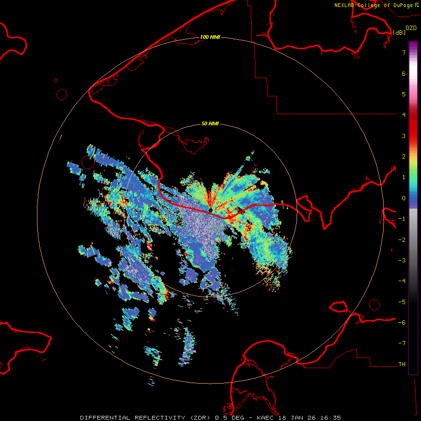Click the 1 value on the color scale
The width and height of the screenshot is (421, 421).
coord(404,177)
